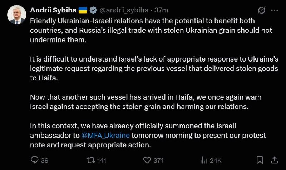The width and height of the screenshot is (286, 170).
Task: Click the blue verified checkmark badge
Action: (x=93, y=10)
